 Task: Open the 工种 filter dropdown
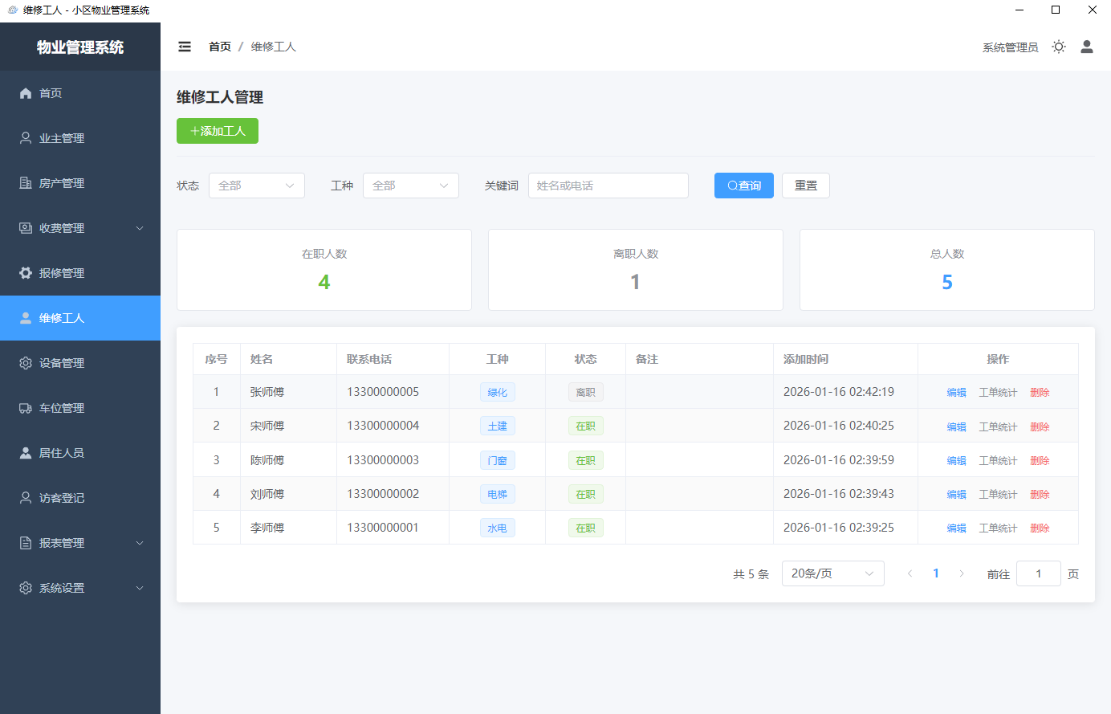point(410,186)
